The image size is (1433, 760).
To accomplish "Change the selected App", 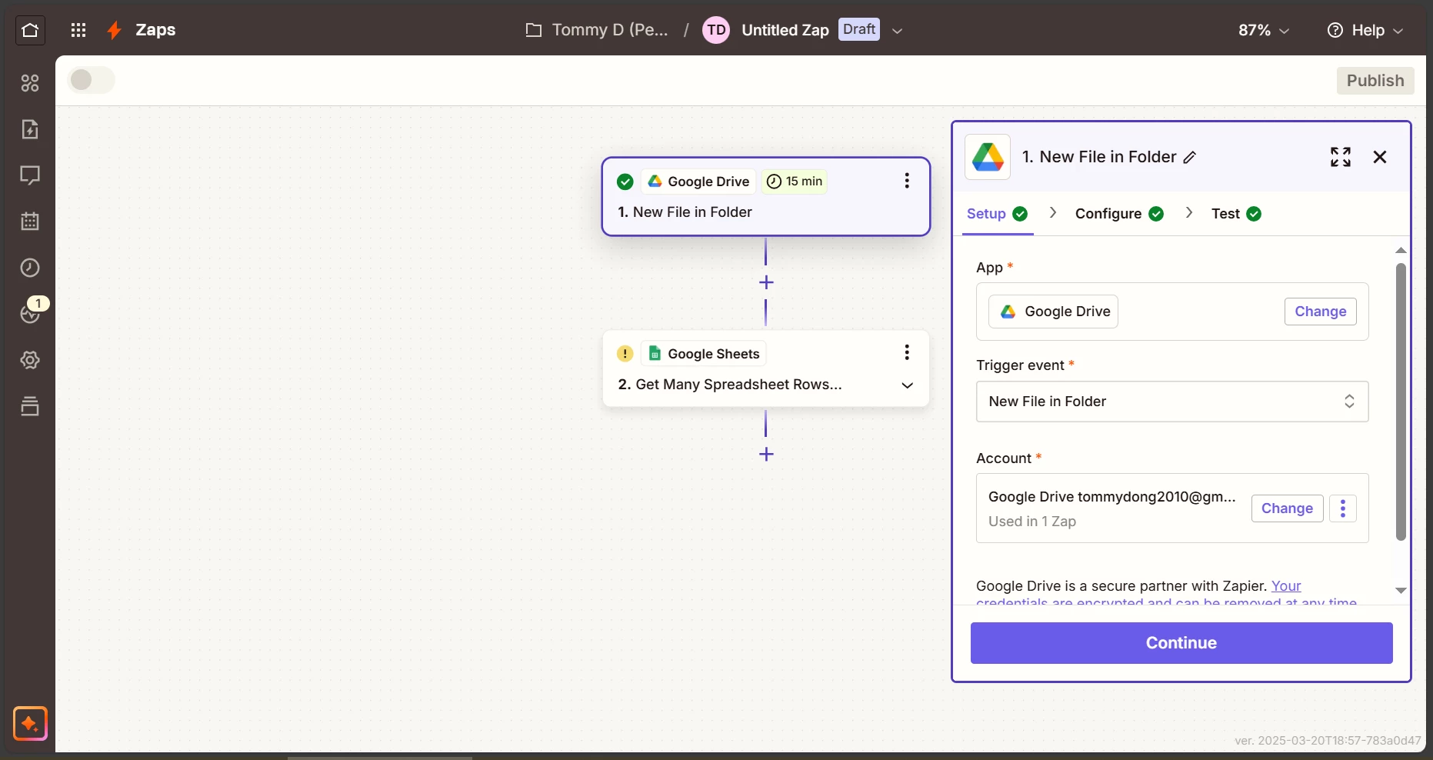I will (1321, 312).
